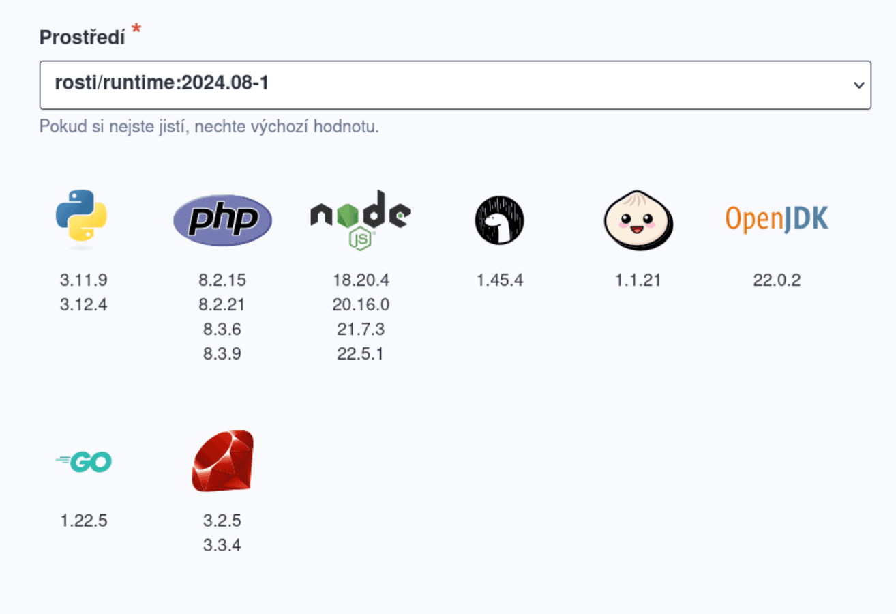The height and width of the screenshot is (614, 896).
Task: Click the Prostředí field label
Action: [82, 38]
